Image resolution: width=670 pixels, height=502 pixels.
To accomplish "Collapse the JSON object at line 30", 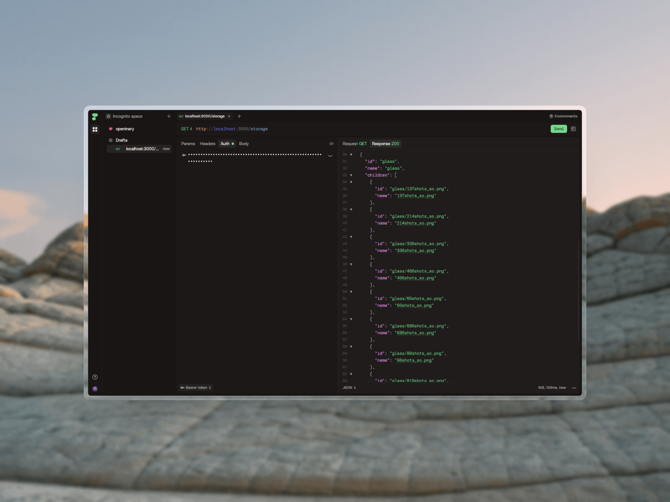I will pyautogui.click(x=351, y=155).
